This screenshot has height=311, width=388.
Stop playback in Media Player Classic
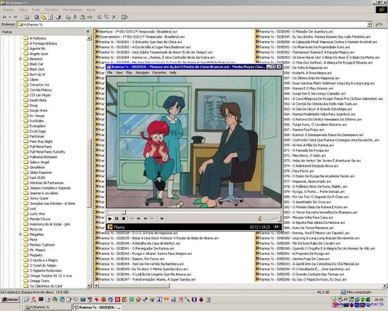[124, 218]
